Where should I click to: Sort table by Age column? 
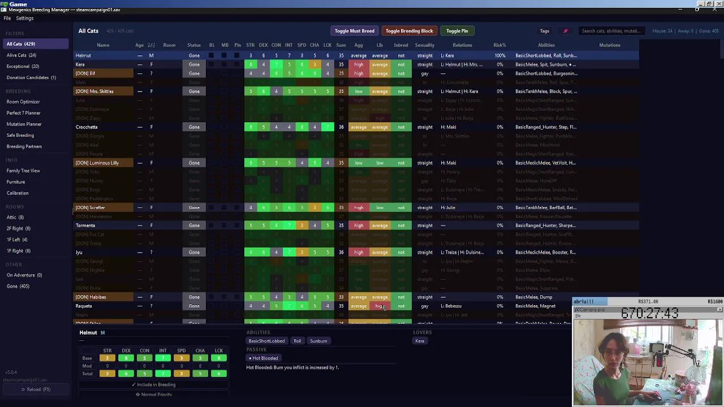139,45
